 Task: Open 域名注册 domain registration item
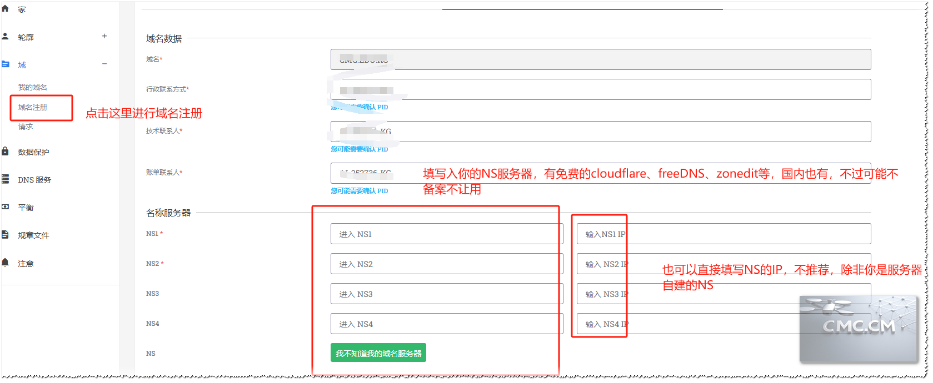pos(32,107)
